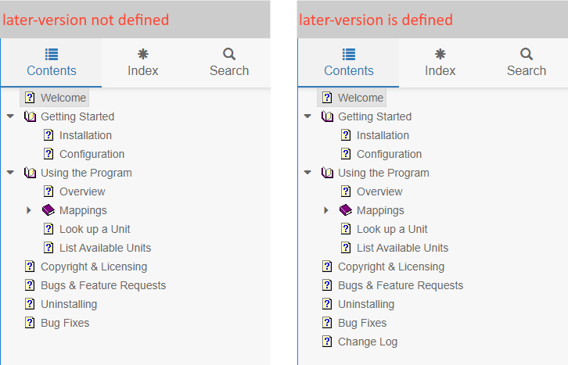This screenshot has height=365, width=568.
Task: Select Copyright & Licensing in right panel
Action: coord(391,267)
